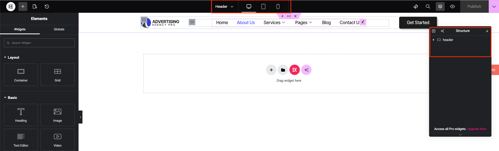Open the Publish options arrow
Screen dimensions: 499x151
point(494,6)
